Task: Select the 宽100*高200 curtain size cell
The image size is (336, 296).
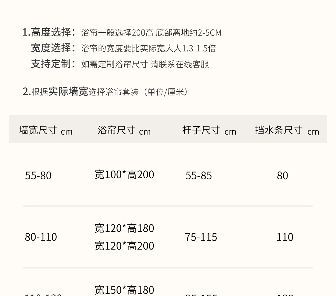Action: [x=124, y=175]
